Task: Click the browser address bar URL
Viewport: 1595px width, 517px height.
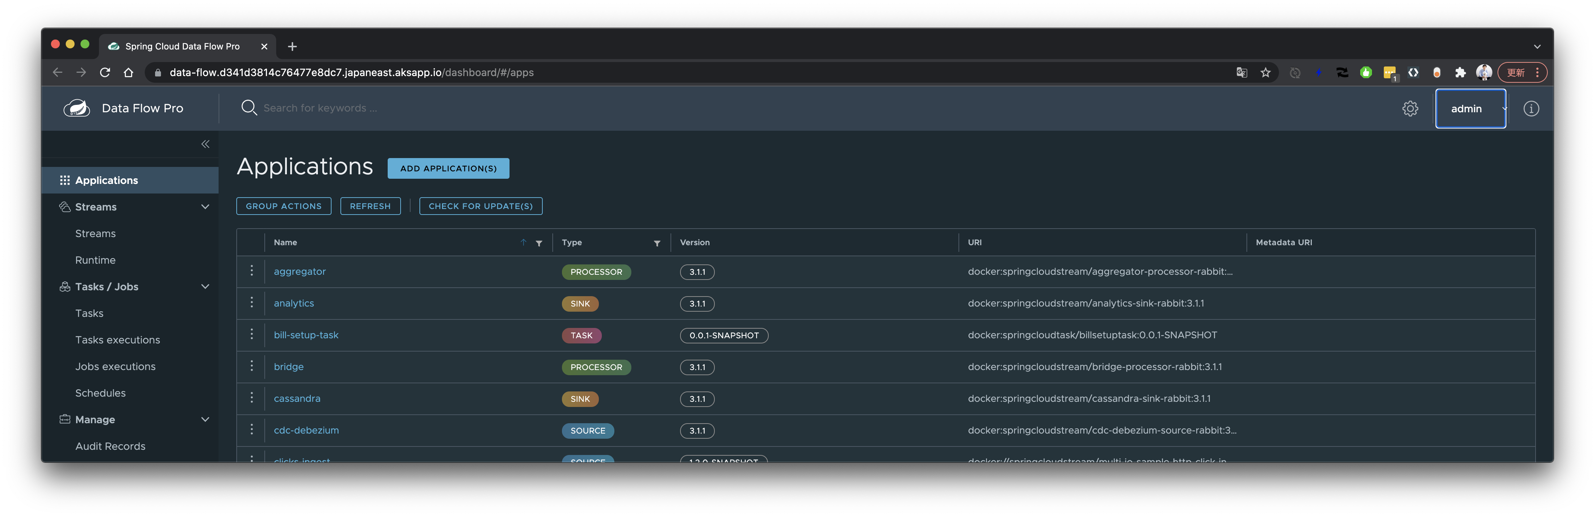Action: click(x=351, y=72)
